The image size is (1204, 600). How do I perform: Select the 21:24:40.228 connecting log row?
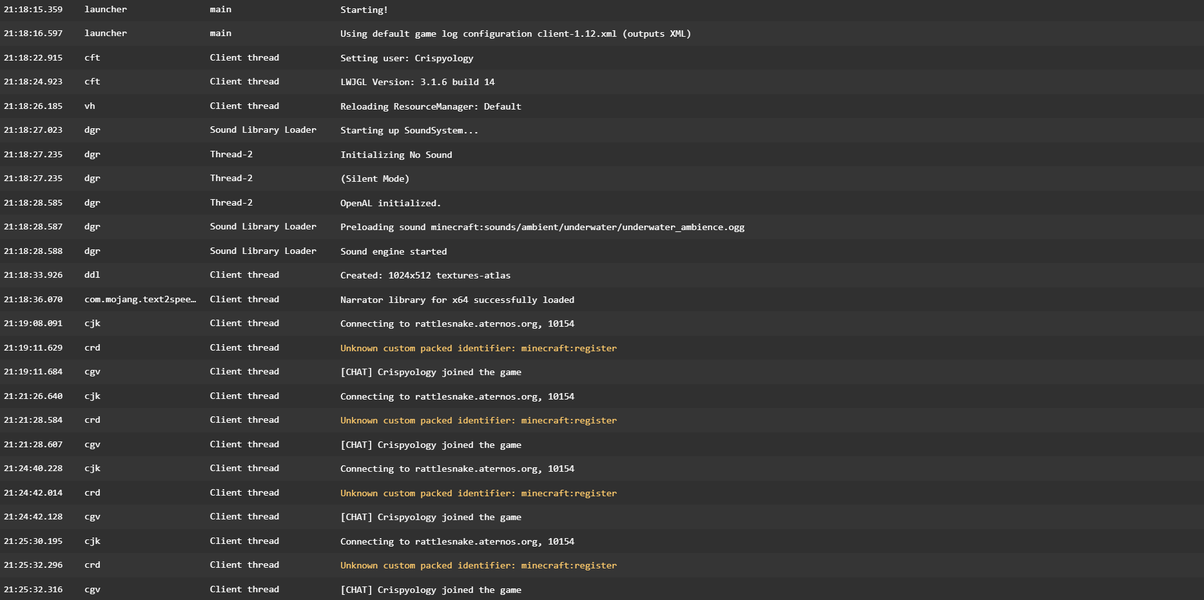click(x=602, y=469)
